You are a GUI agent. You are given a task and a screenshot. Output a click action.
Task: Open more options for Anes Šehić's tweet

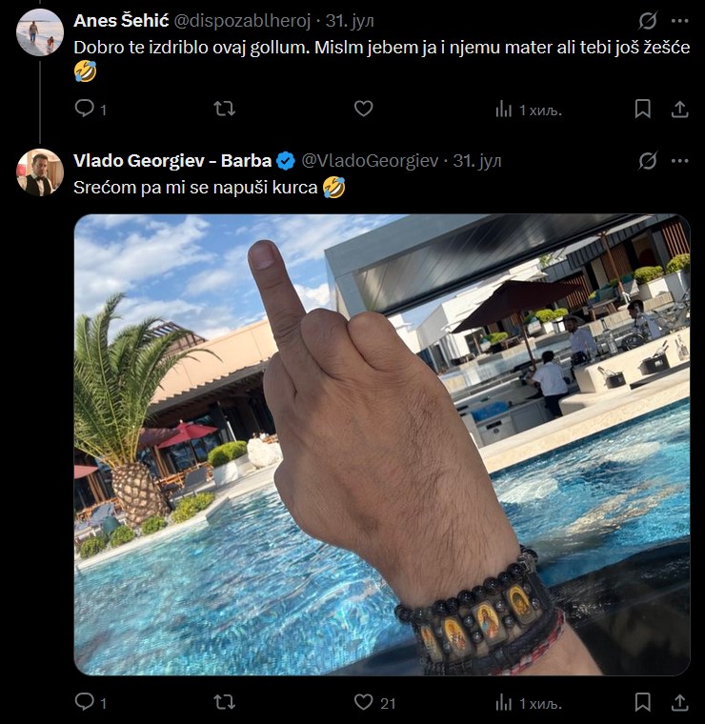pyautogui.click(x=679, y=20)
